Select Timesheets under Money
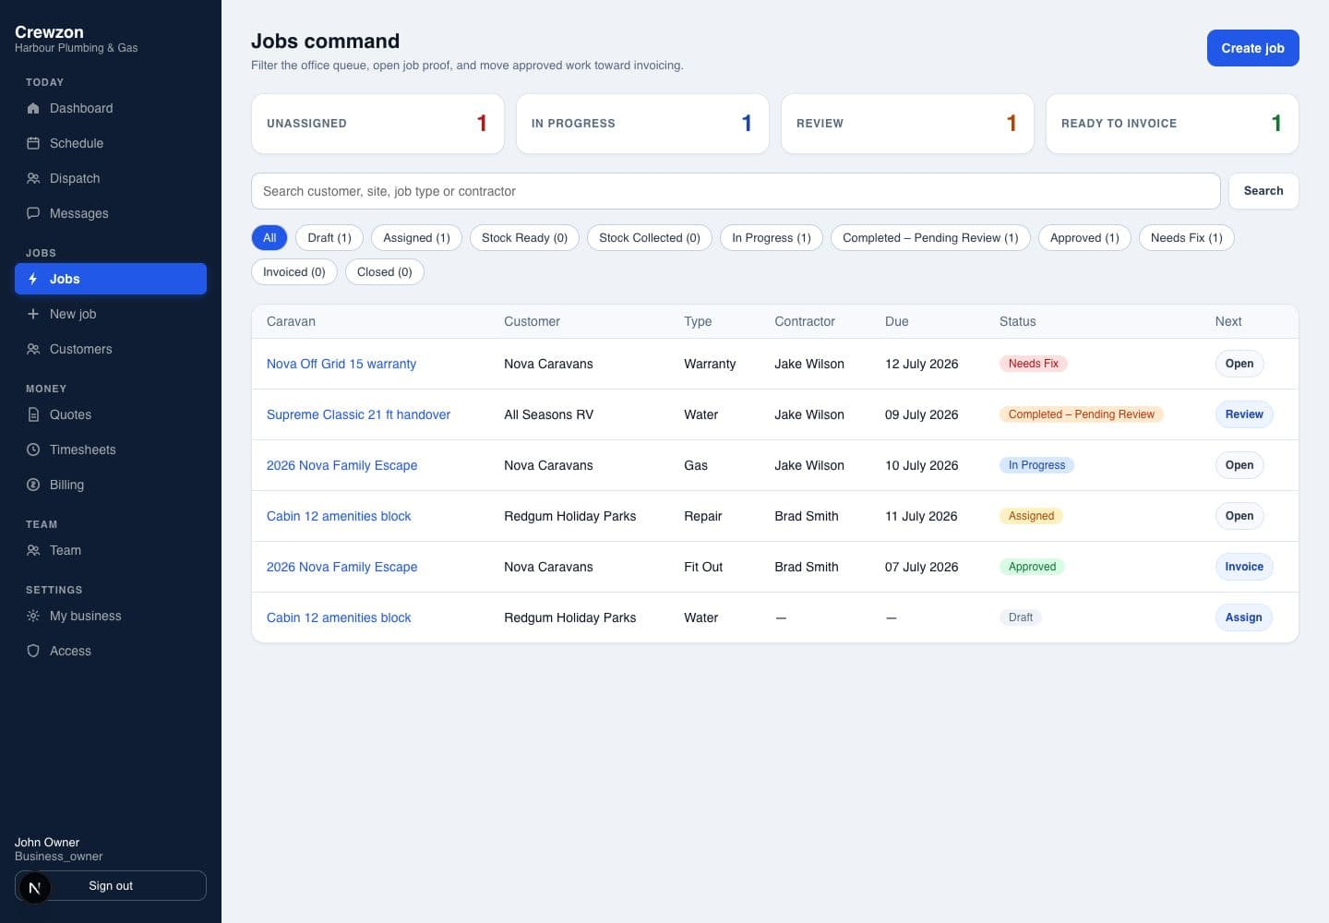 point(111,450)
